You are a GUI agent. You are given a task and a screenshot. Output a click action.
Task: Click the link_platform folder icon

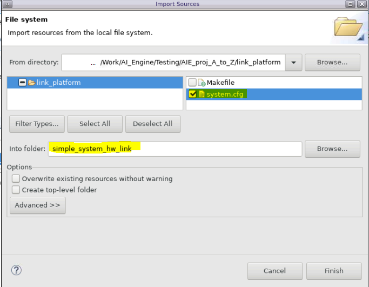[x=31, y=83]
